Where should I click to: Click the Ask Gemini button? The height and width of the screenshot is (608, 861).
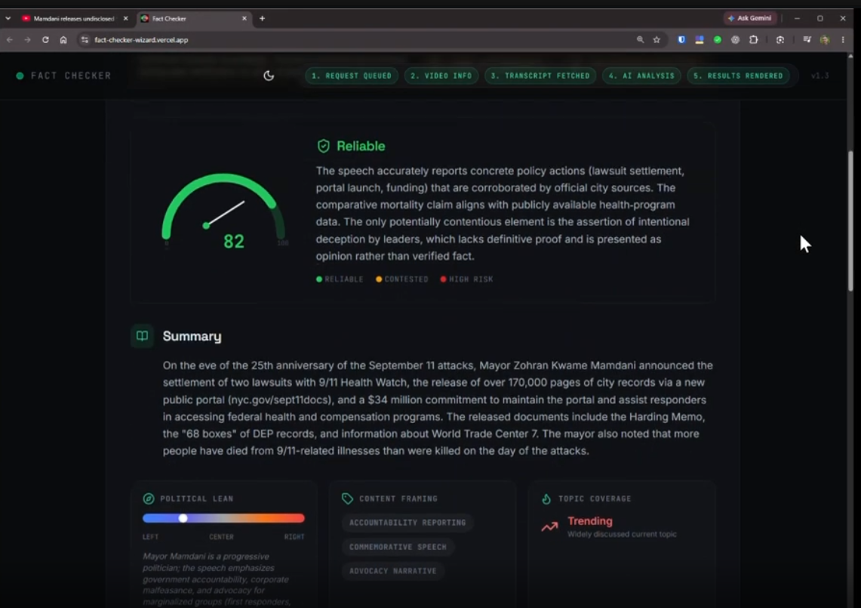750,18
